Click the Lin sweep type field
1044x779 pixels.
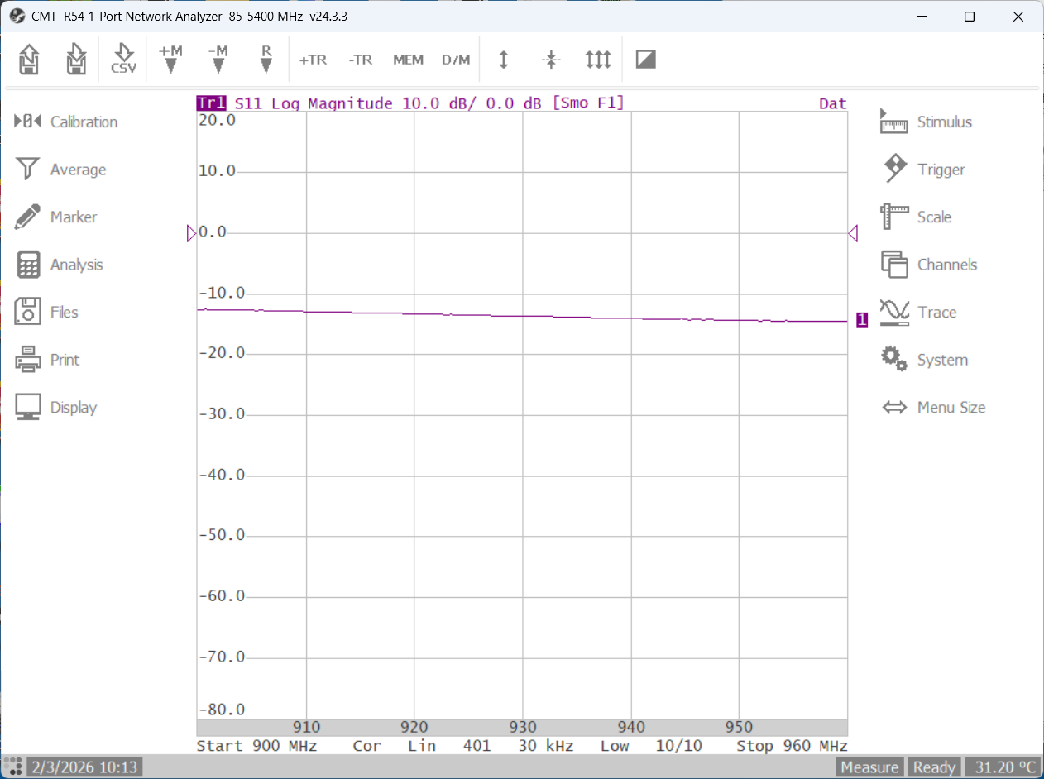pos(421,746)
